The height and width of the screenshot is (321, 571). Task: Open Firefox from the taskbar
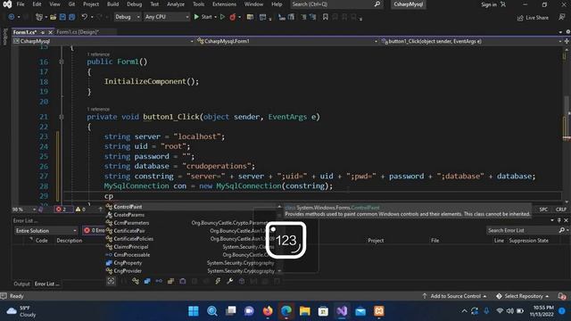(x=268, y=311)
